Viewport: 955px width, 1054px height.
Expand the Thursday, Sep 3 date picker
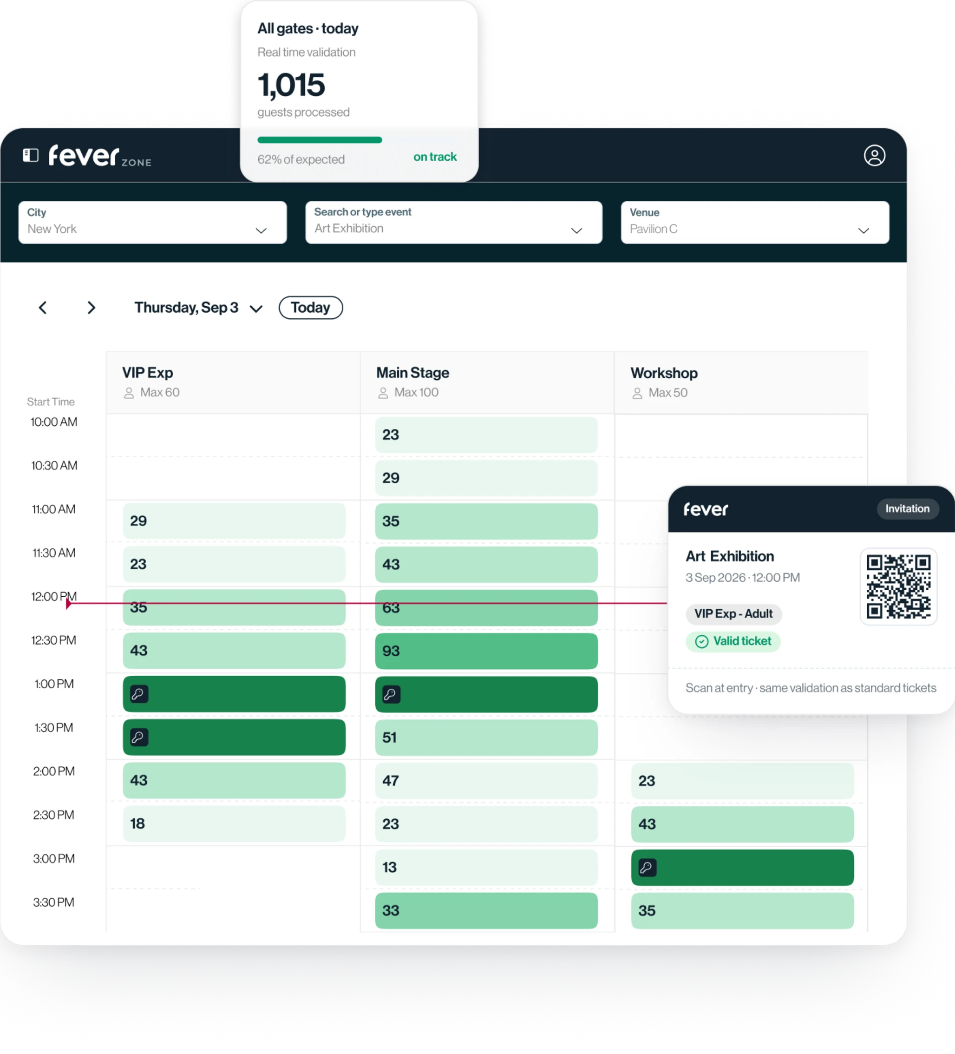click(198, 308)
